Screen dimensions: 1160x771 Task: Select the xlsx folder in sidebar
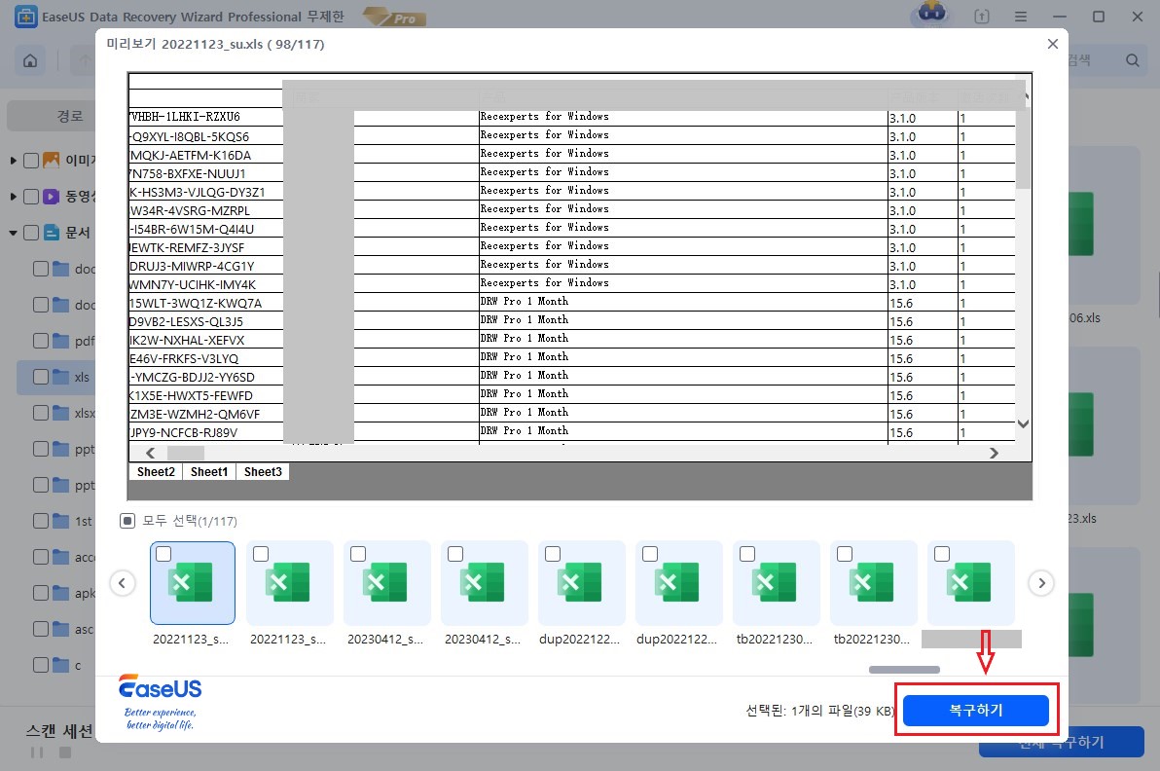74,413
